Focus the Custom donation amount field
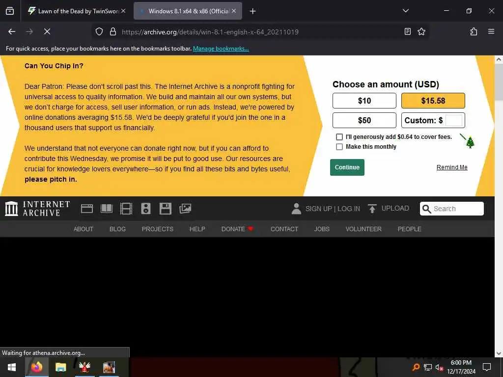The image size is (503, 377). tap(454, 121)
